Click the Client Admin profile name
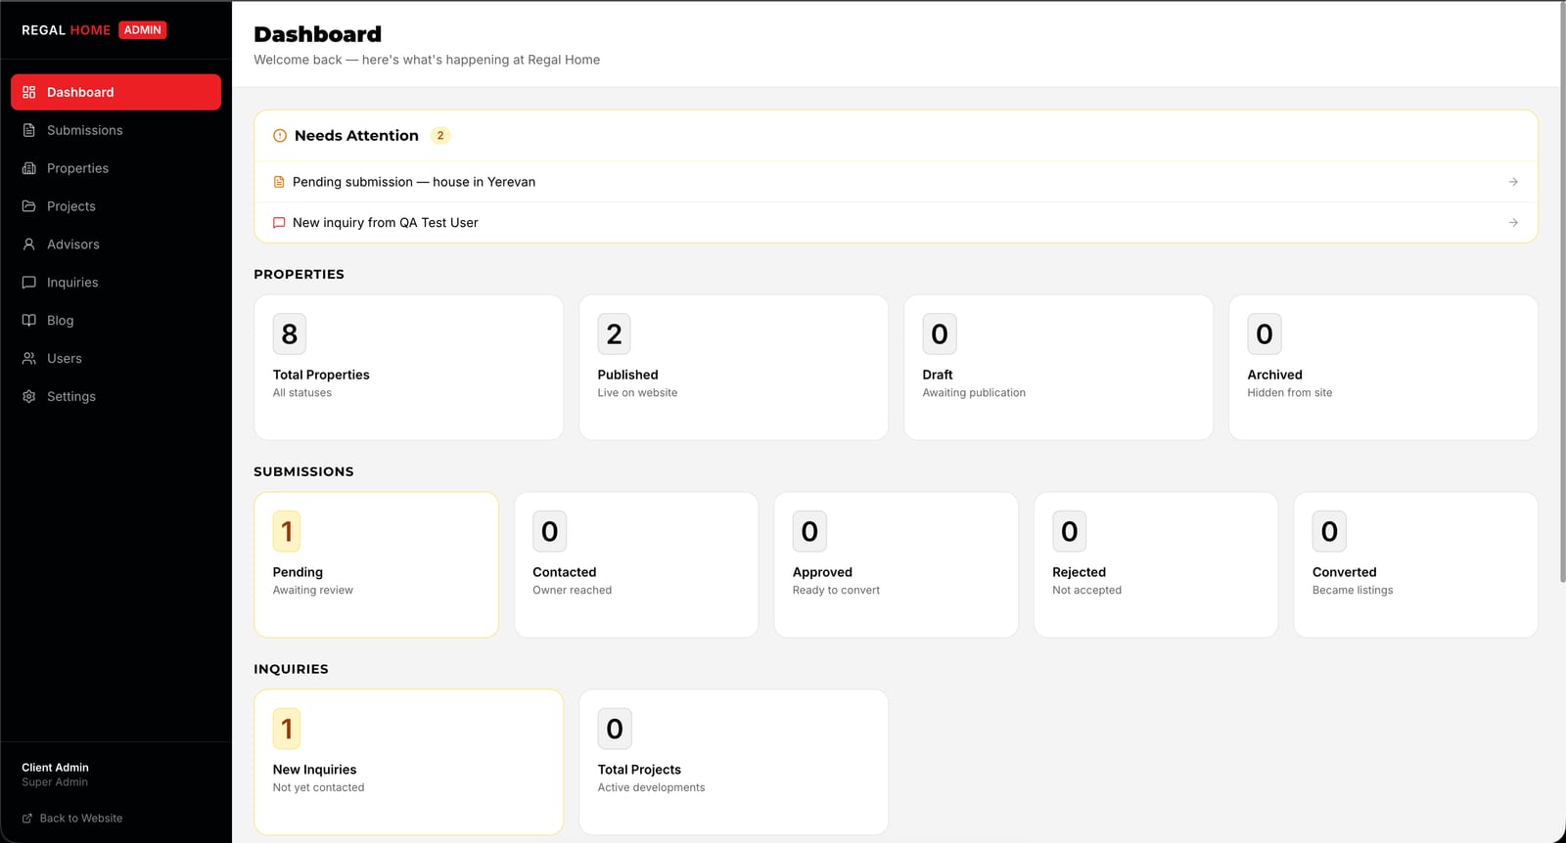Screen dimensions: 1566x843 (x=55, y=768)
